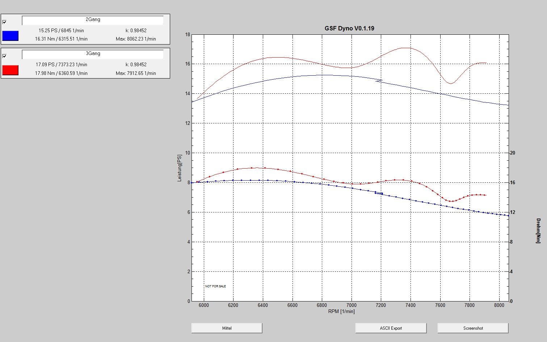Uncheck the 2Gang run checkbox

coord(4,22)
